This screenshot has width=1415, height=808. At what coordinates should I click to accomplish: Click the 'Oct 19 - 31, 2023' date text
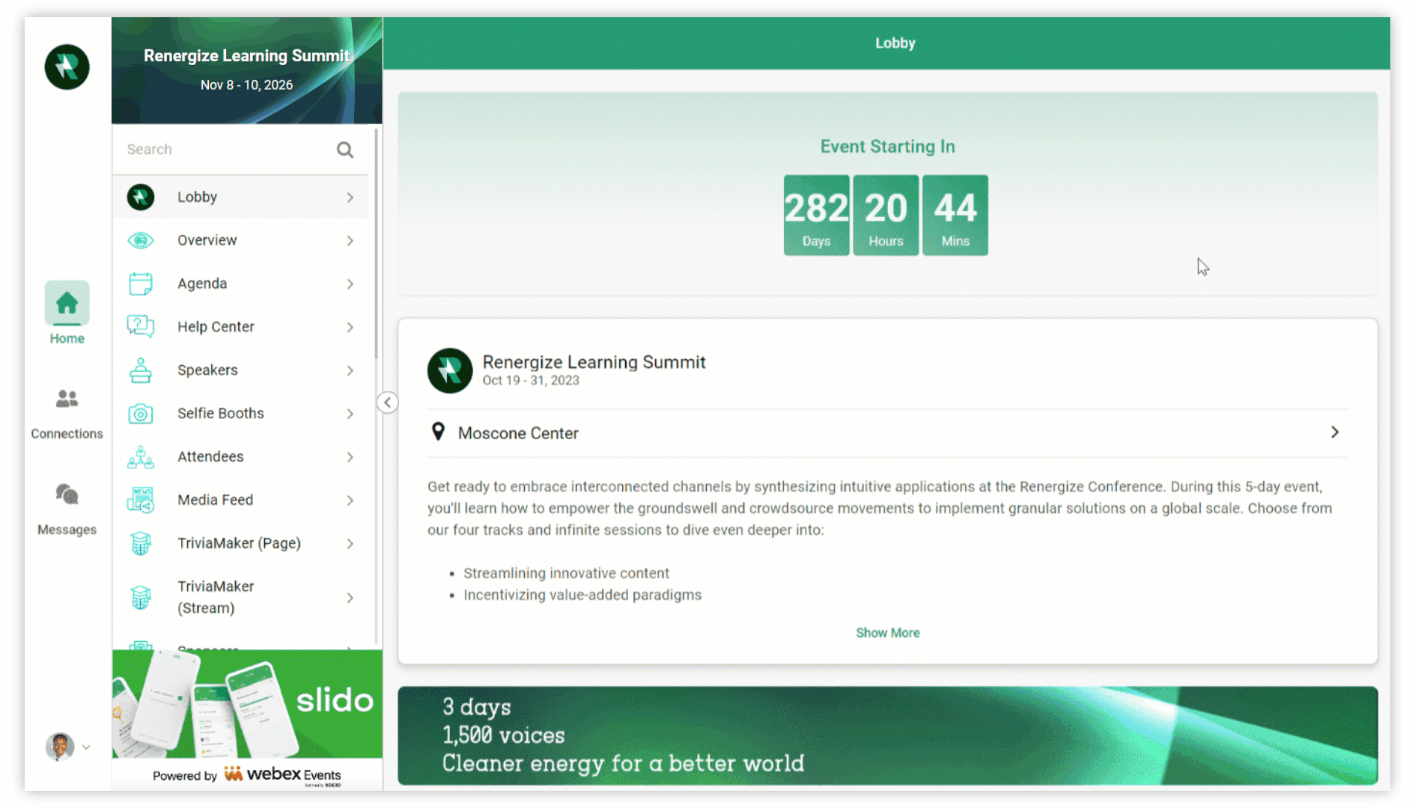point(531,381)
